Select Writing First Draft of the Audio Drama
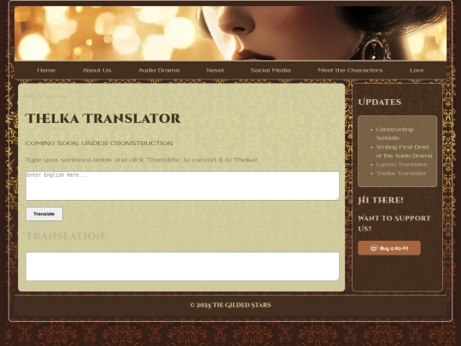The image size is (461, 346). [404, 151]
